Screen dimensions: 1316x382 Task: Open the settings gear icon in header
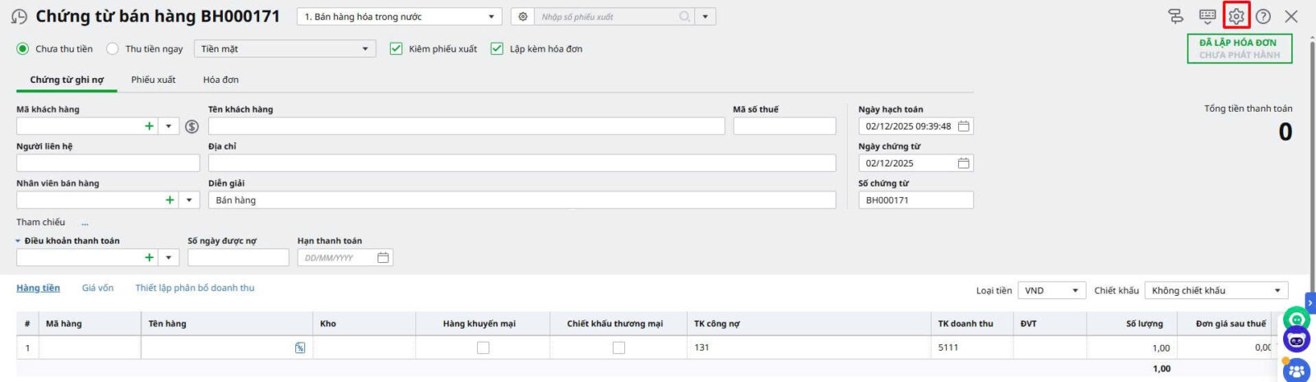1236,16
